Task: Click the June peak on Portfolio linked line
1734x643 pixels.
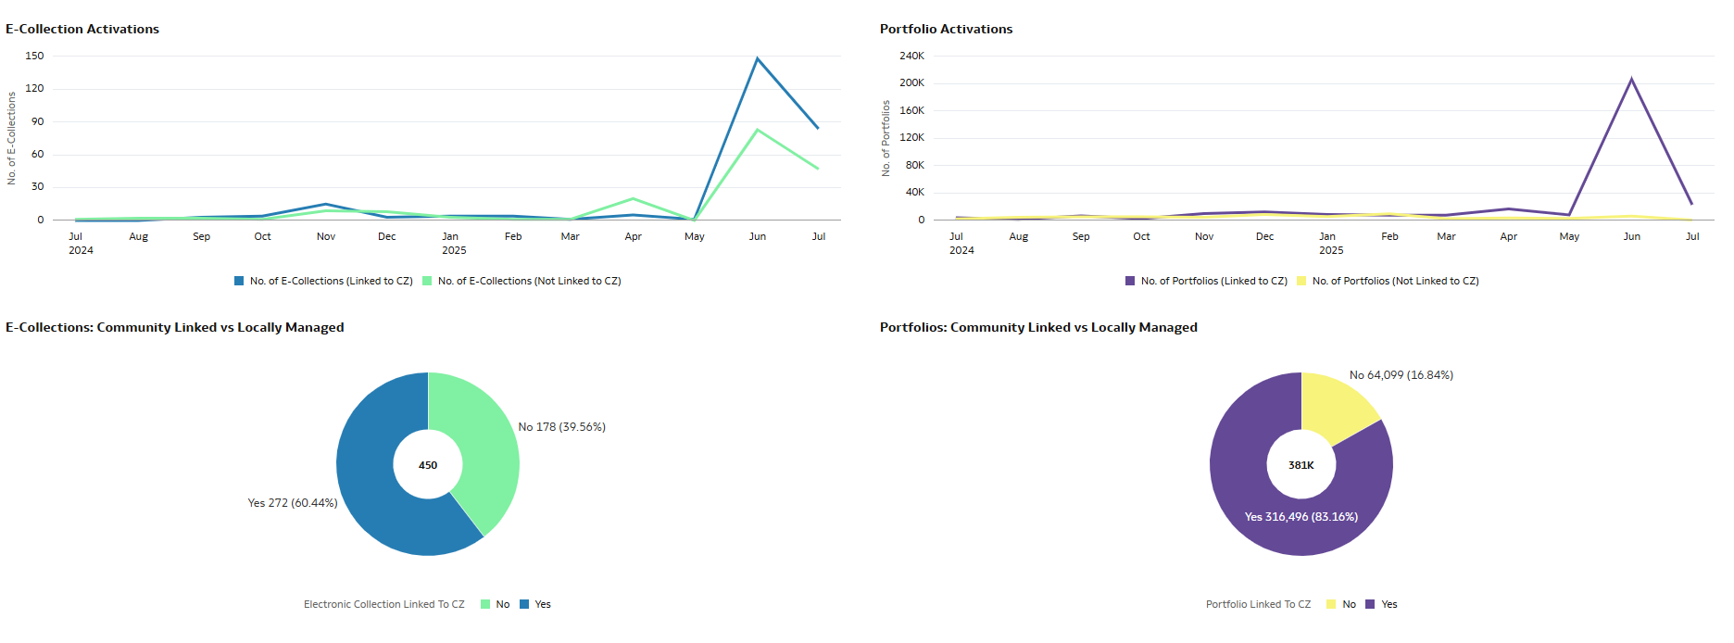Action: [1631, 80]
